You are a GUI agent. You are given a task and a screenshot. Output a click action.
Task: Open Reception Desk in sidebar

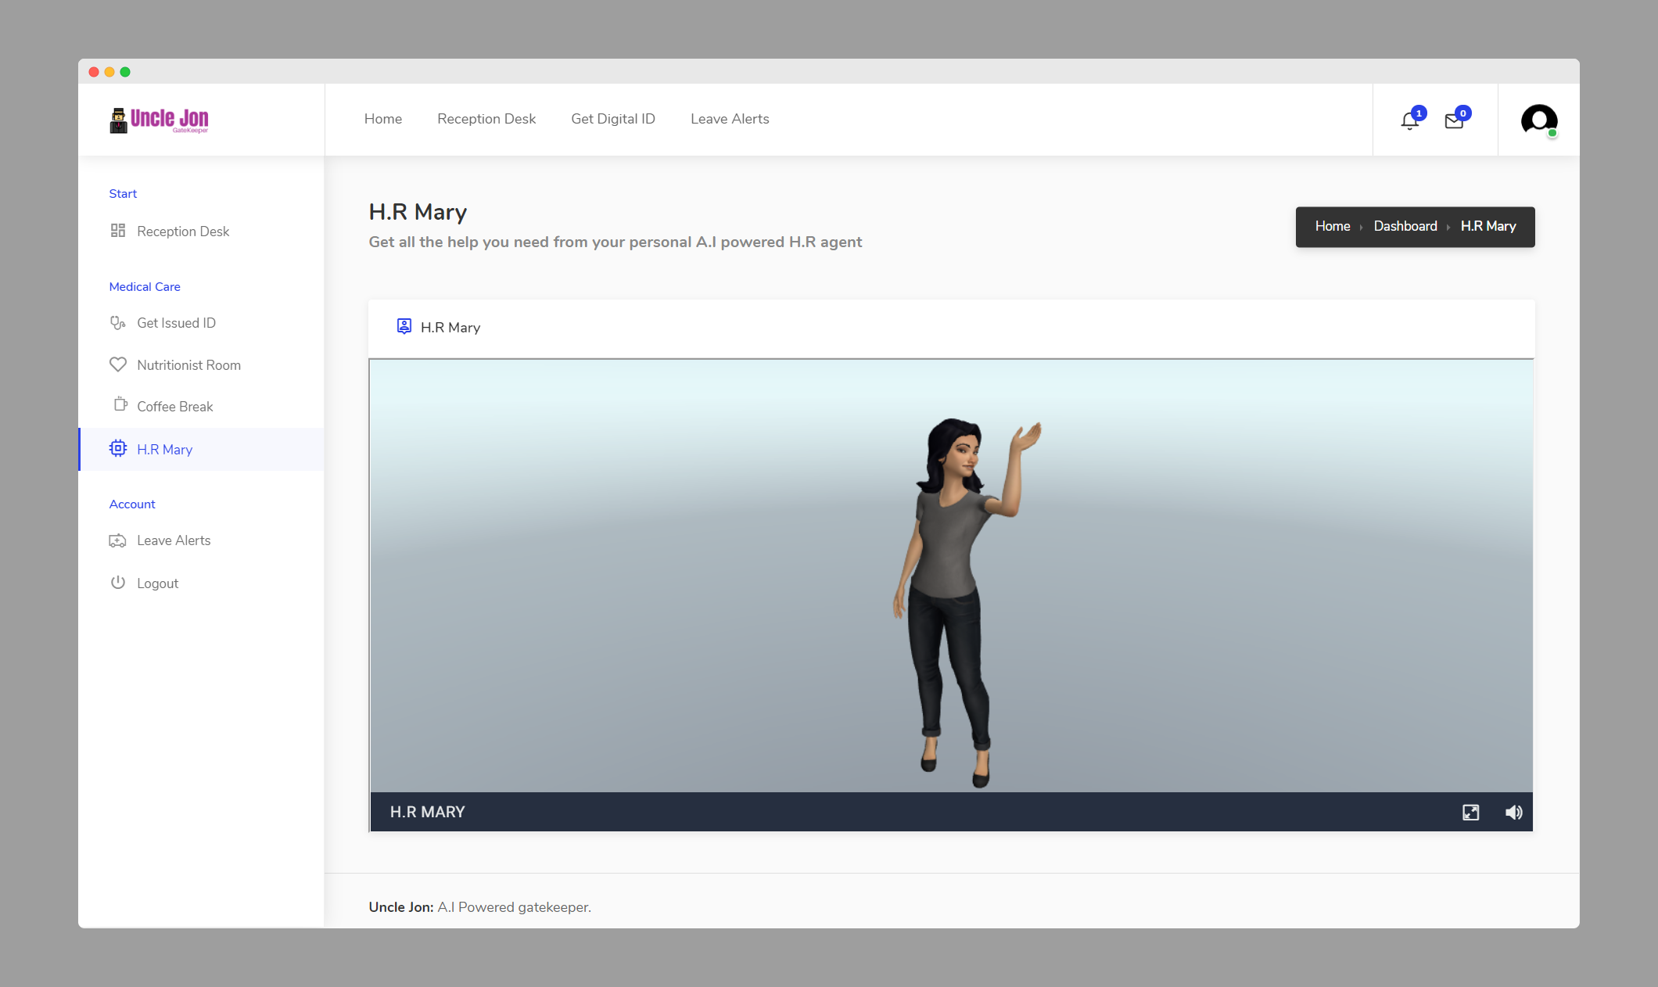(182, 231)
